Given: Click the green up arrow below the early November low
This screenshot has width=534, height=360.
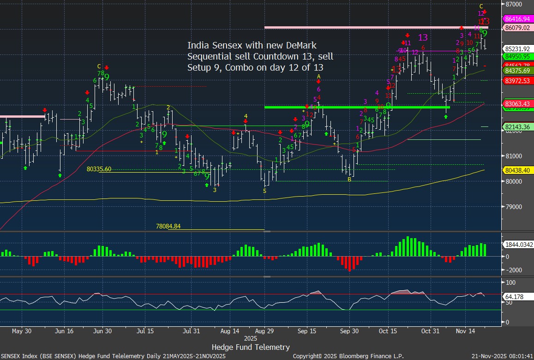Looking at the screenshot, I should 446,117.
